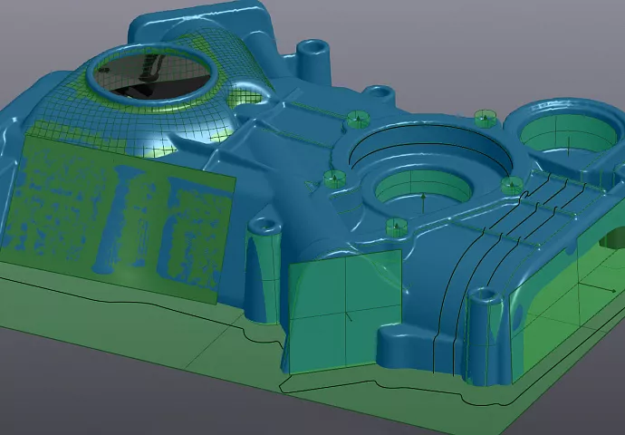The image size is (625, 435).
Task: Select the green bolt boss at the top right
Action: (x=486, y=118)
